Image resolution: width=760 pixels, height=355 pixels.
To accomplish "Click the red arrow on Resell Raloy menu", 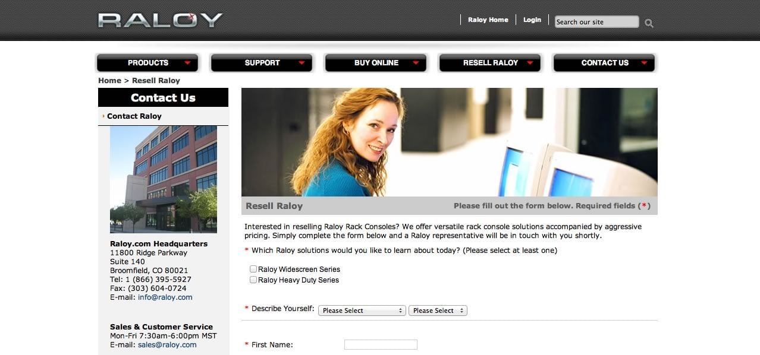I will 530,63.
